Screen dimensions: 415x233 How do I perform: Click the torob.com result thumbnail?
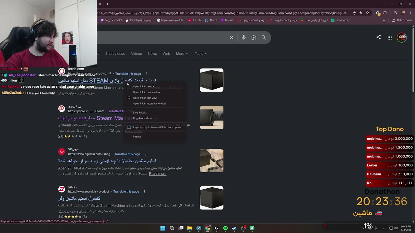coord(212,80)
